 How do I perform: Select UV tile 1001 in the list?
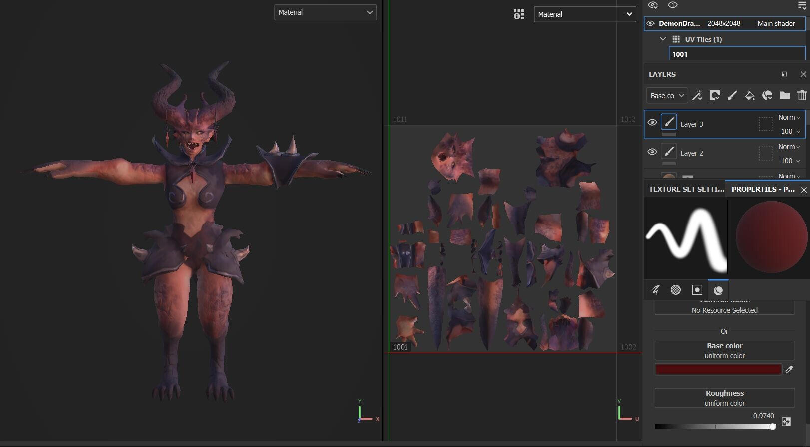(737, 54)
